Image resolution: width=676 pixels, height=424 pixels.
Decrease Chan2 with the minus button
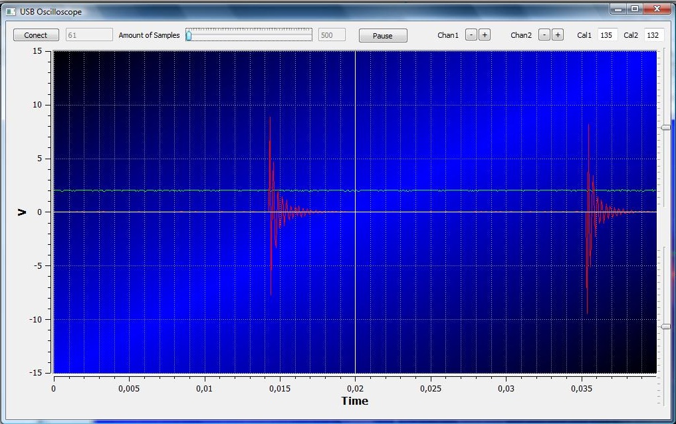[544, 35]
